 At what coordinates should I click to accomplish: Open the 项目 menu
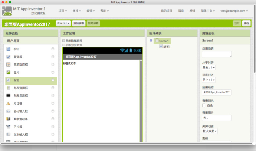tap(63, 11)
